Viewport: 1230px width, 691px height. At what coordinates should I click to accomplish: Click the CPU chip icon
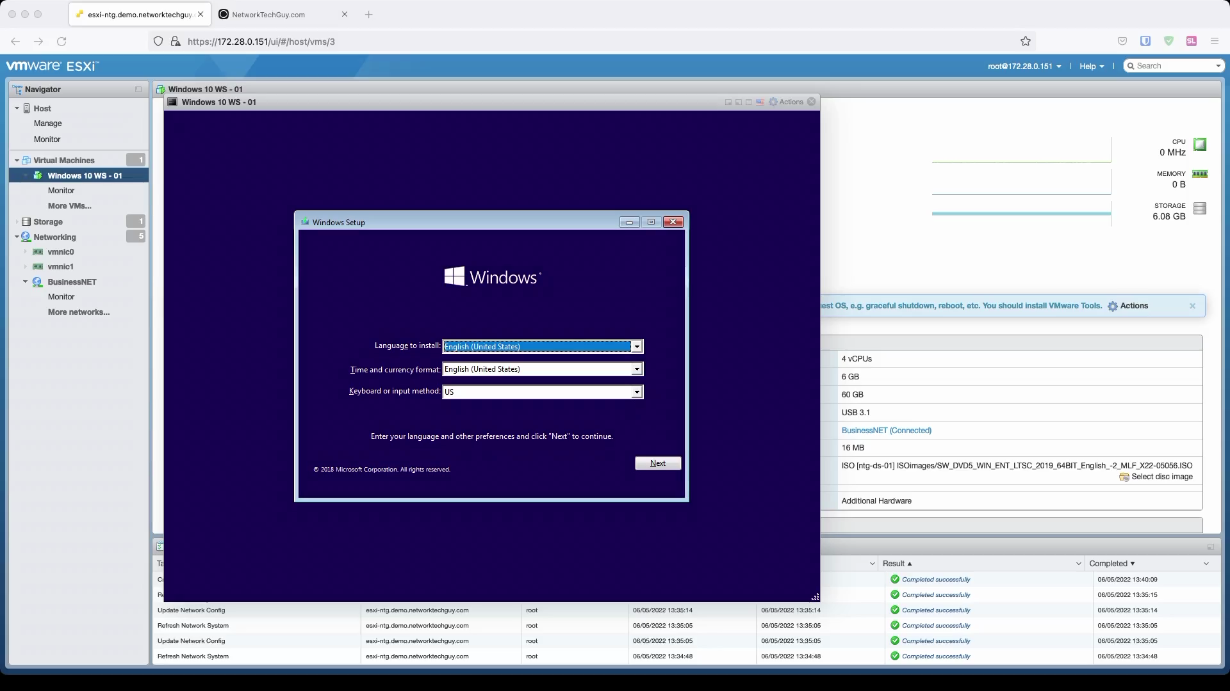[1201, 145]
